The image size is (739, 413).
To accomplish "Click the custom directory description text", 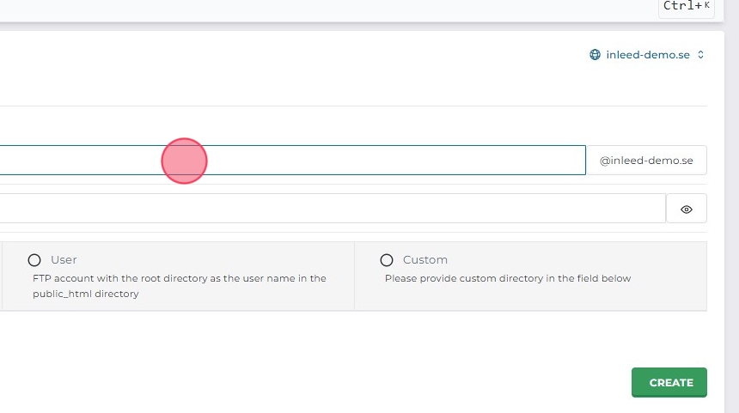I will [x=508, y=278].
